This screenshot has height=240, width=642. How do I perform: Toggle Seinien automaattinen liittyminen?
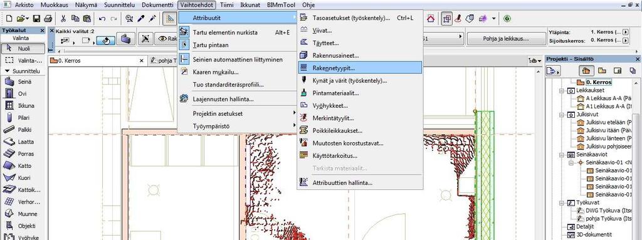(x=237, y=60)
